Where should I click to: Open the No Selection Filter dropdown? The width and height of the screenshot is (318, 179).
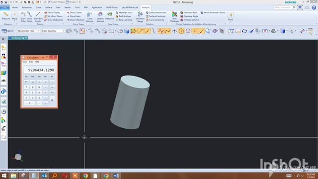[x=29, y=31]
